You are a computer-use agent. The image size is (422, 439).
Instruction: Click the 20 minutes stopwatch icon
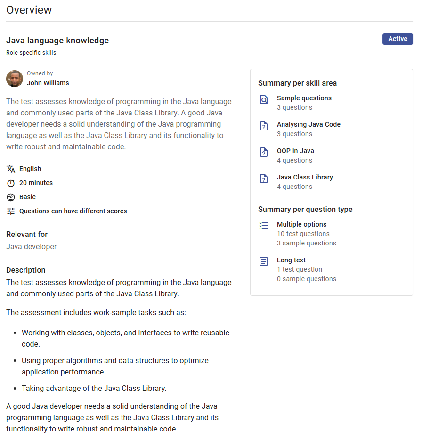[x=11, y=183]
